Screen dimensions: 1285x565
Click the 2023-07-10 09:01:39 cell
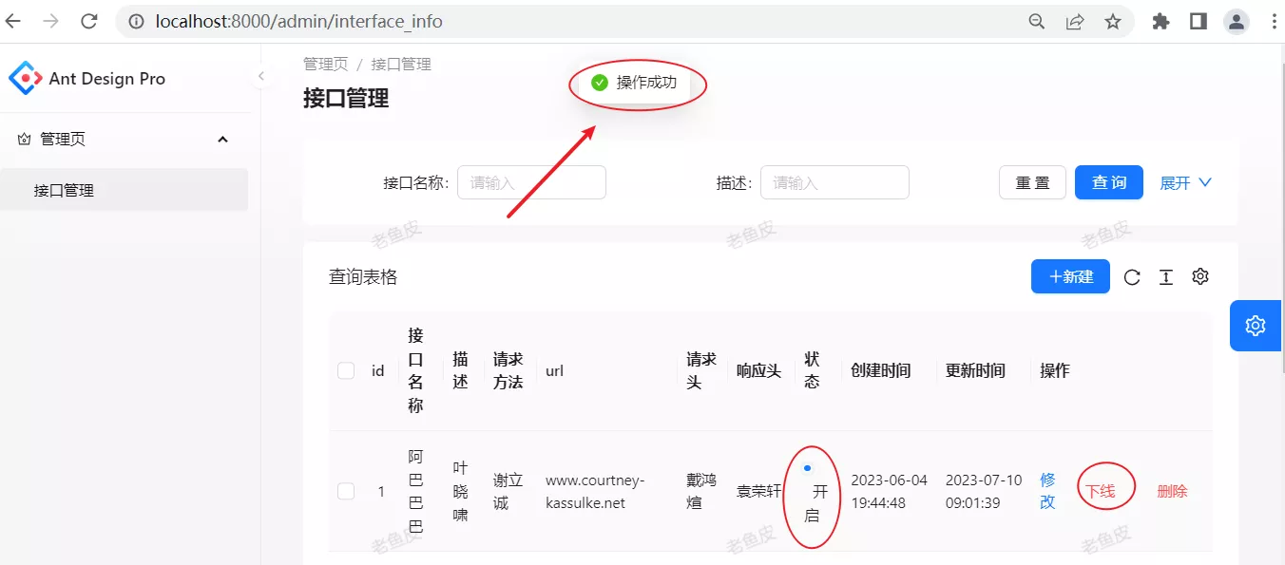point(984,491)
